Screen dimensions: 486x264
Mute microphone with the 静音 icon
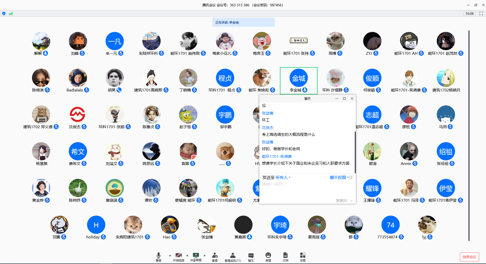click(158, 256)
